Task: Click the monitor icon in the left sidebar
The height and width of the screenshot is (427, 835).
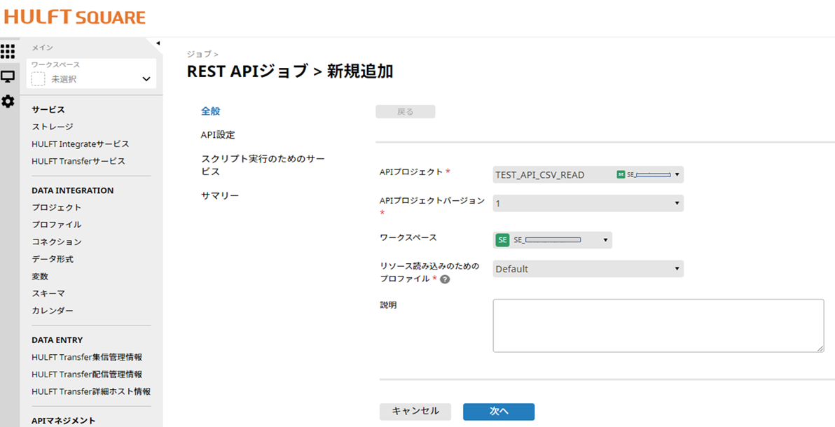Action: [8, 78]
